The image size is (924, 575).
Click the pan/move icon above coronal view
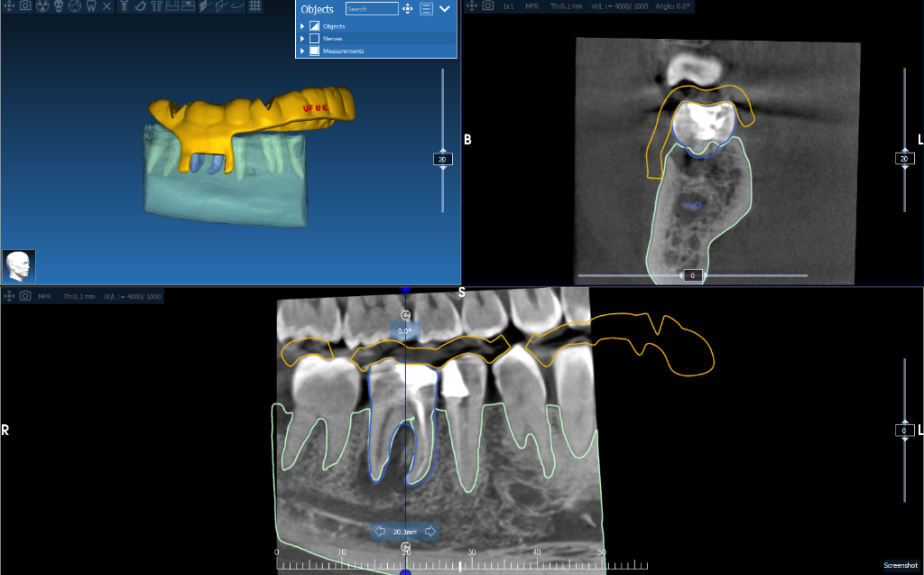471,6
